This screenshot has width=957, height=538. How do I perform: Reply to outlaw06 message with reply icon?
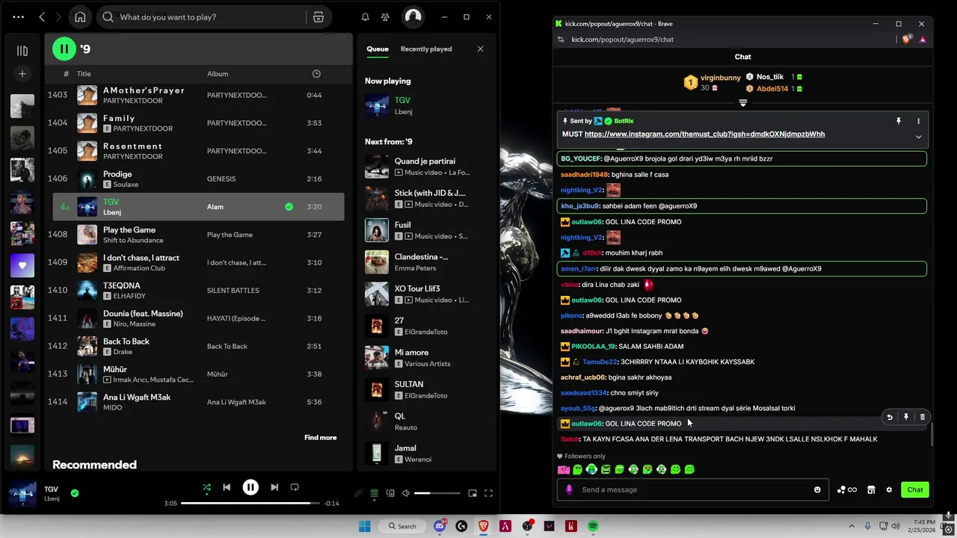pos(890,417)
